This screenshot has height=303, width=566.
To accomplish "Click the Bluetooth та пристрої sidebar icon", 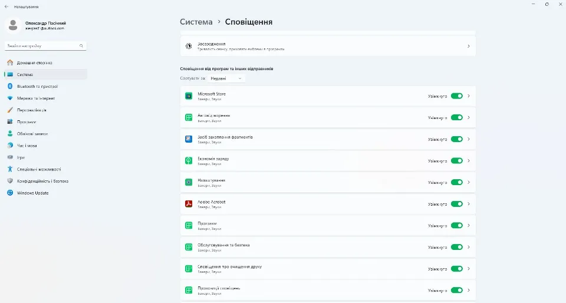I will (10, 87).
